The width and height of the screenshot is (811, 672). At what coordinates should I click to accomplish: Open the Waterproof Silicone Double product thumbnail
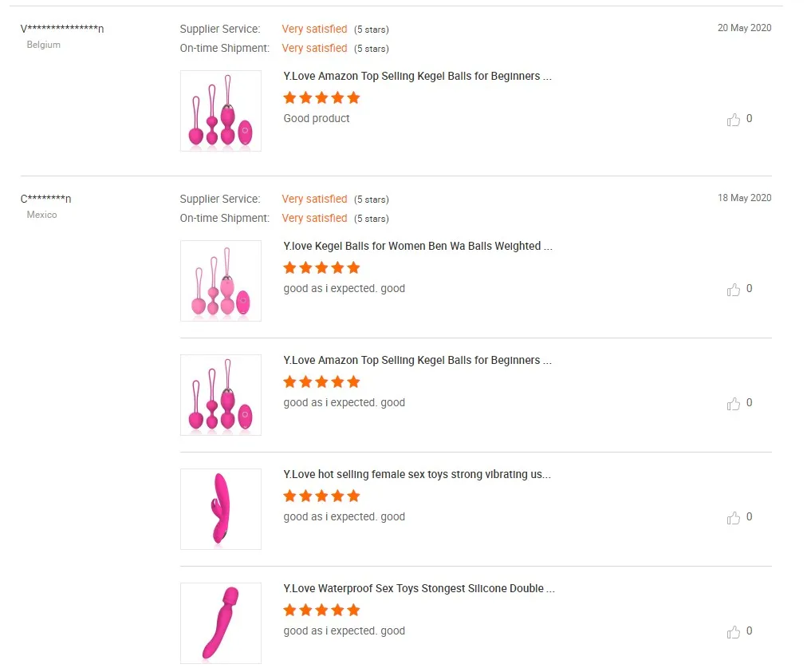[x=221, y=623]
